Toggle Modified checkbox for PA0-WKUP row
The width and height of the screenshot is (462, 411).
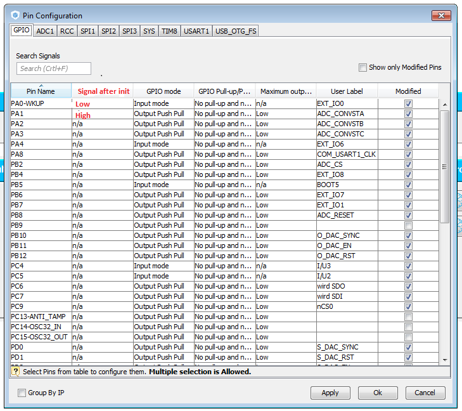[x=408, y=103]
